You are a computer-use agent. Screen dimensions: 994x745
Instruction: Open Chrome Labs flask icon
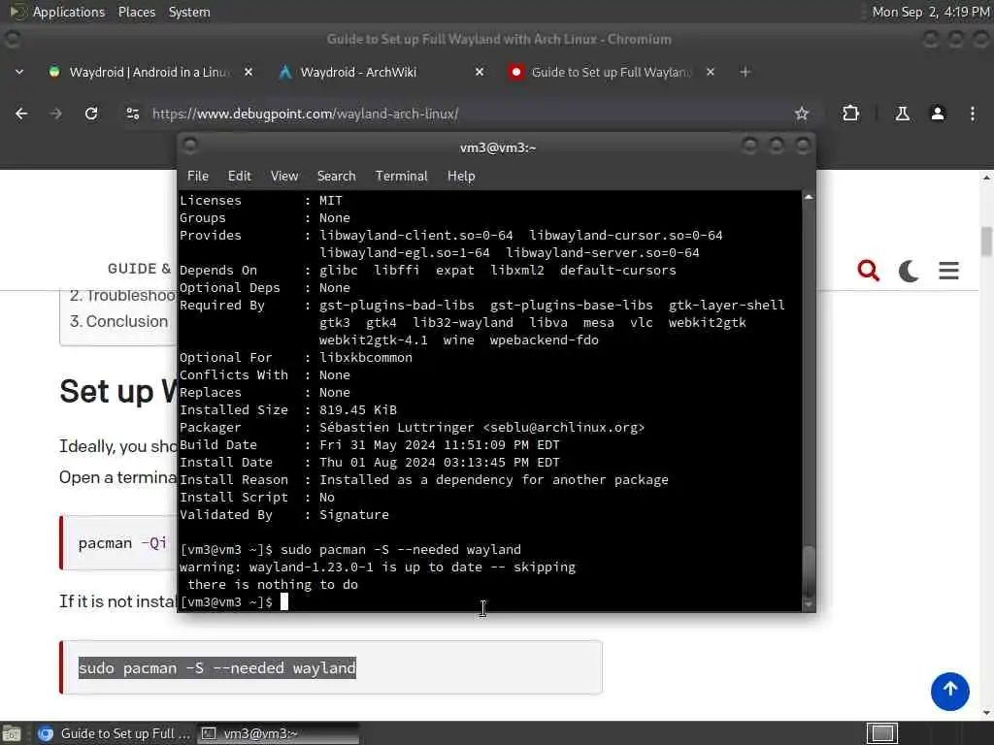pos(902,113)
